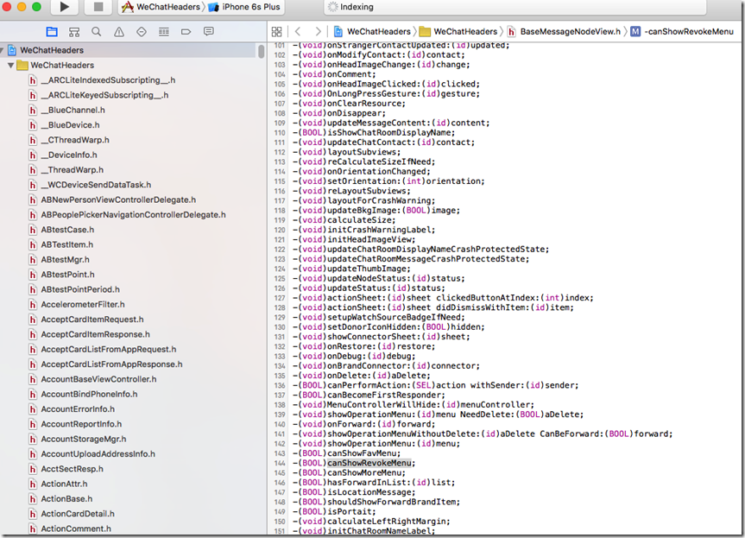The height and width of the screenshot is (538, 745).
Task: Go forward in editor history
Action: point(319,32)
